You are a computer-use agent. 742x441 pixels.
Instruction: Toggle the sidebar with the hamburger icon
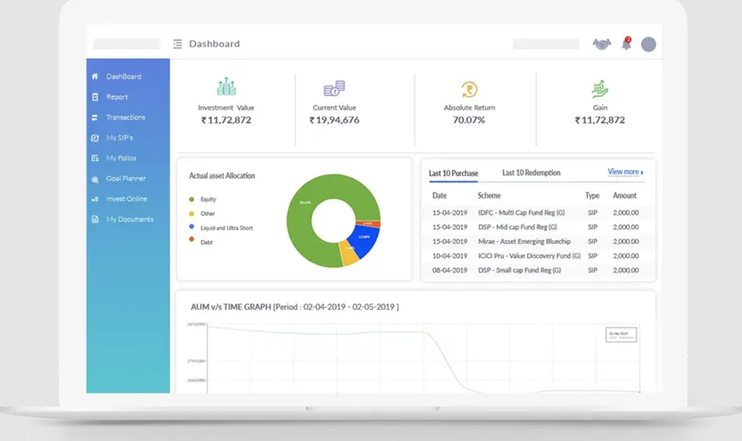177,43
